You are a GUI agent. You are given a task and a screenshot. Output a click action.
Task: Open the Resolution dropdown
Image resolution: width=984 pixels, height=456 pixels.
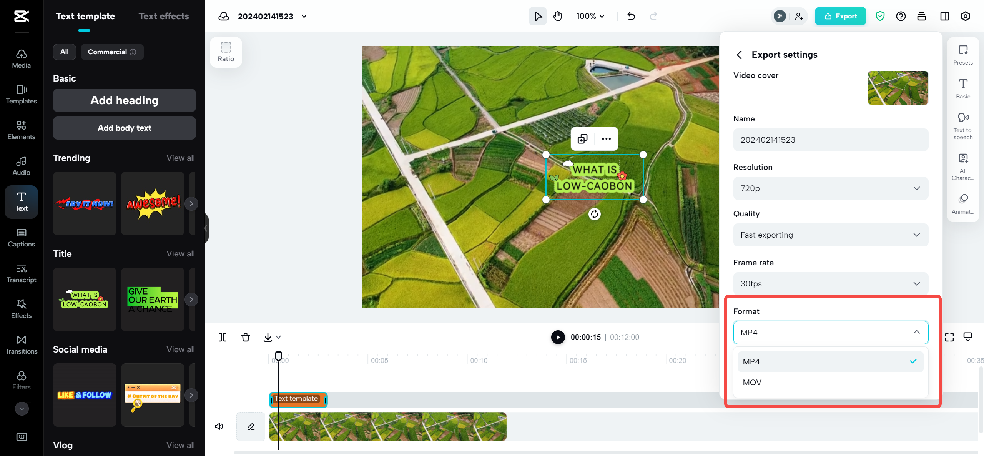tap(830, 188)
